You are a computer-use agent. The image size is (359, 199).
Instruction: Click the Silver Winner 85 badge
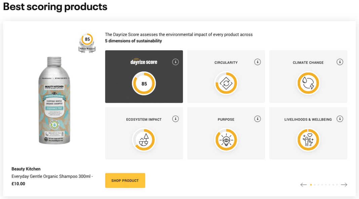(x=87, y=43)
